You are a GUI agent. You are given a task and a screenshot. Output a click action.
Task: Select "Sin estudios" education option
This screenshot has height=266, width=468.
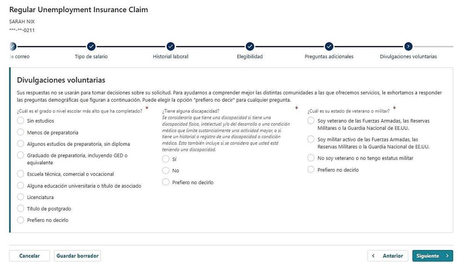(x=21, y=121)
